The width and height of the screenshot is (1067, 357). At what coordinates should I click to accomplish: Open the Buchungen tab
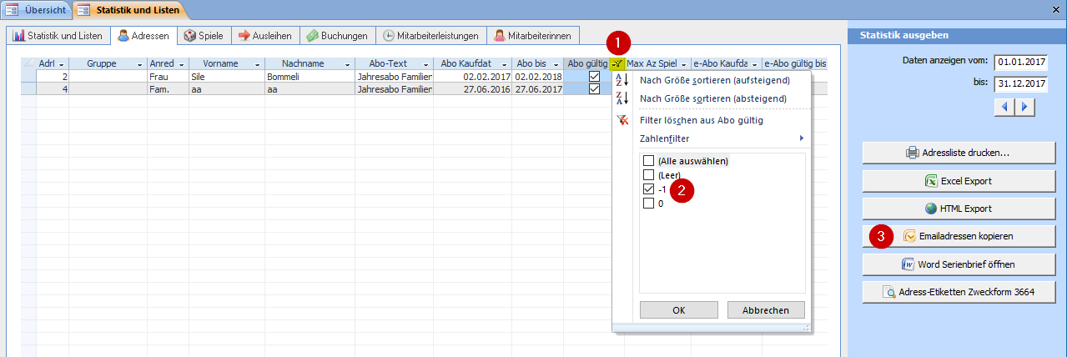pyautogui.click(x=336, y=36)
